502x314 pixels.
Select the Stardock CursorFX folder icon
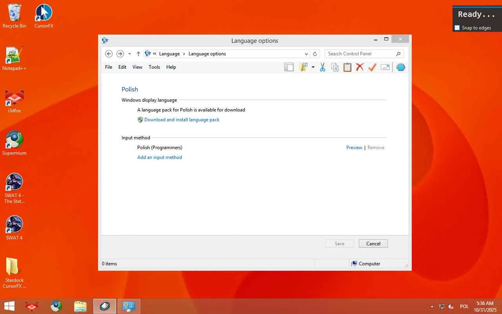15,273
